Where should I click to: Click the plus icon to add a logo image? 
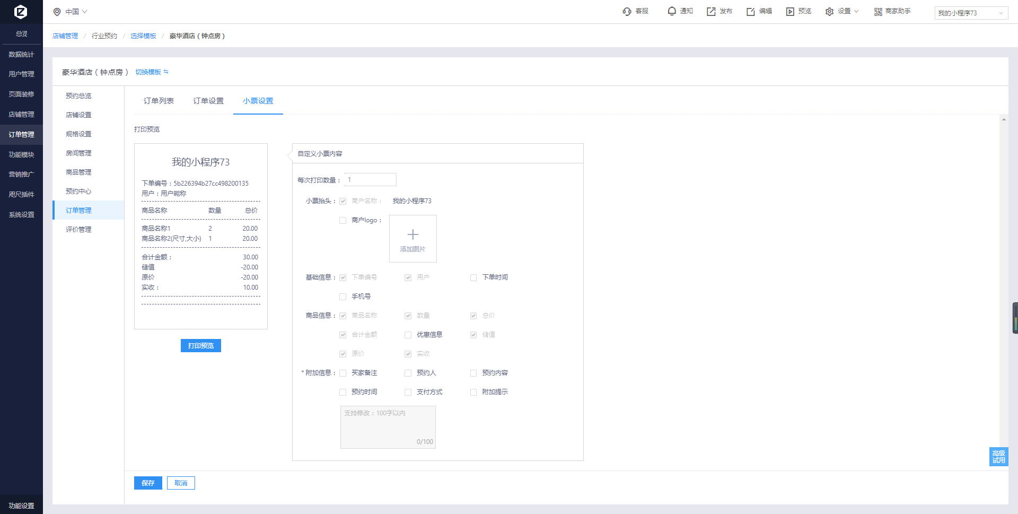(413, 234)
